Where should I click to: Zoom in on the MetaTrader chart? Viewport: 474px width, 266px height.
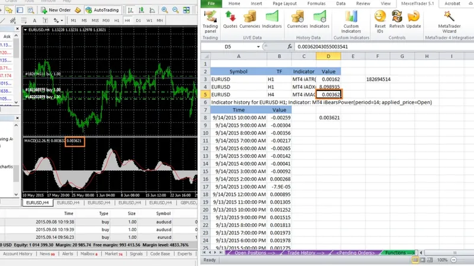pyautogui.click(x=165, y=10)
